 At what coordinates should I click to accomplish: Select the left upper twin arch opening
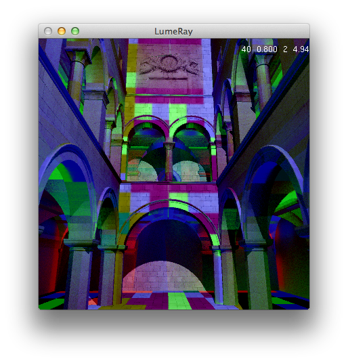click(x=146, y=153)
